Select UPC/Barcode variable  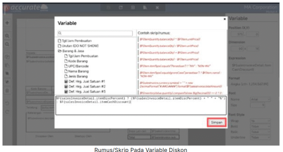[76, 66]
